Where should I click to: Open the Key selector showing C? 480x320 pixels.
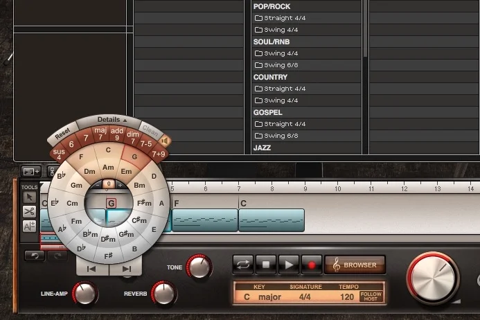[x=247, y=297]
